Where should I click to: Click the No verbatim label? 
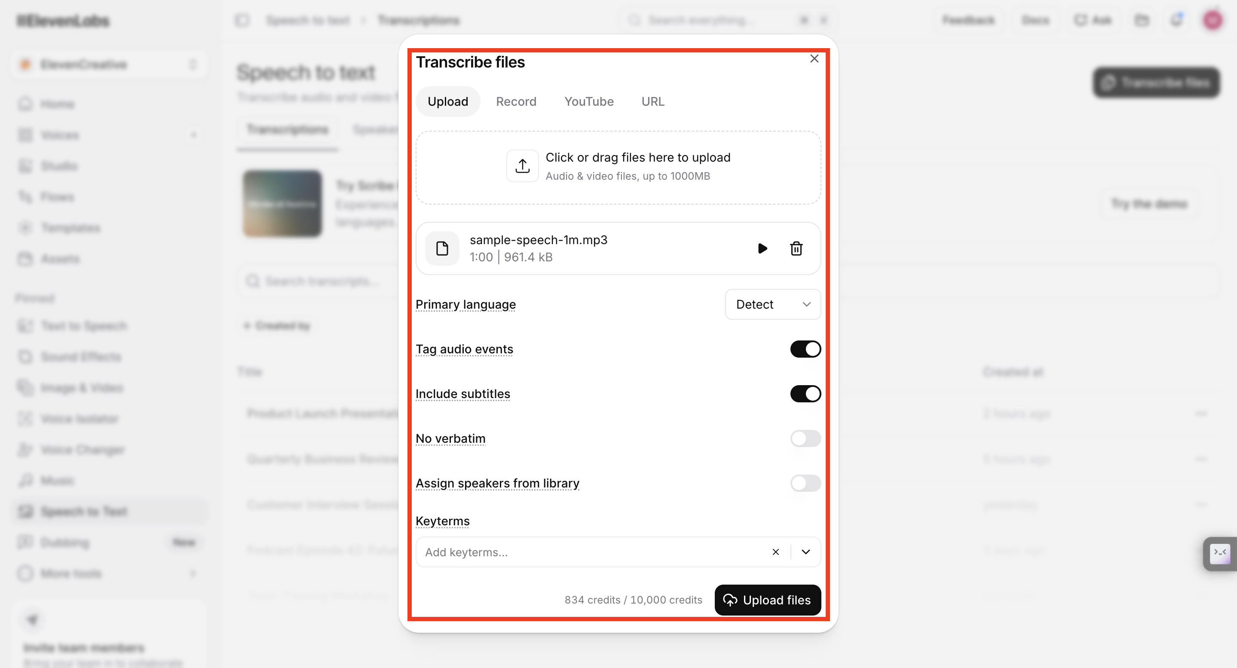tap(450, 438)
